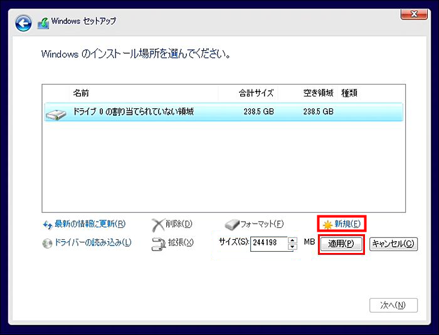Click the 新規(E) new partition link
Image resolution: width=439 pixels, height=335 pixels.
click(x=347, y=224)
